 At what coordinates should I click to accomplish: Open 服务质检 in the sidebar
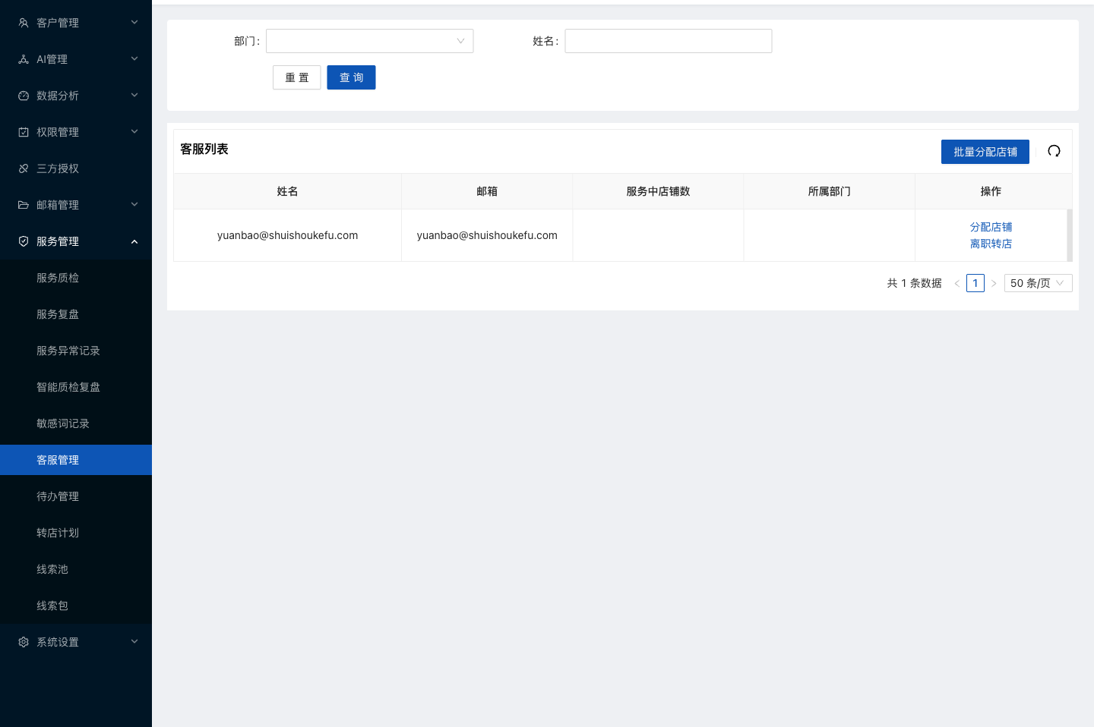tap(76, 278)
